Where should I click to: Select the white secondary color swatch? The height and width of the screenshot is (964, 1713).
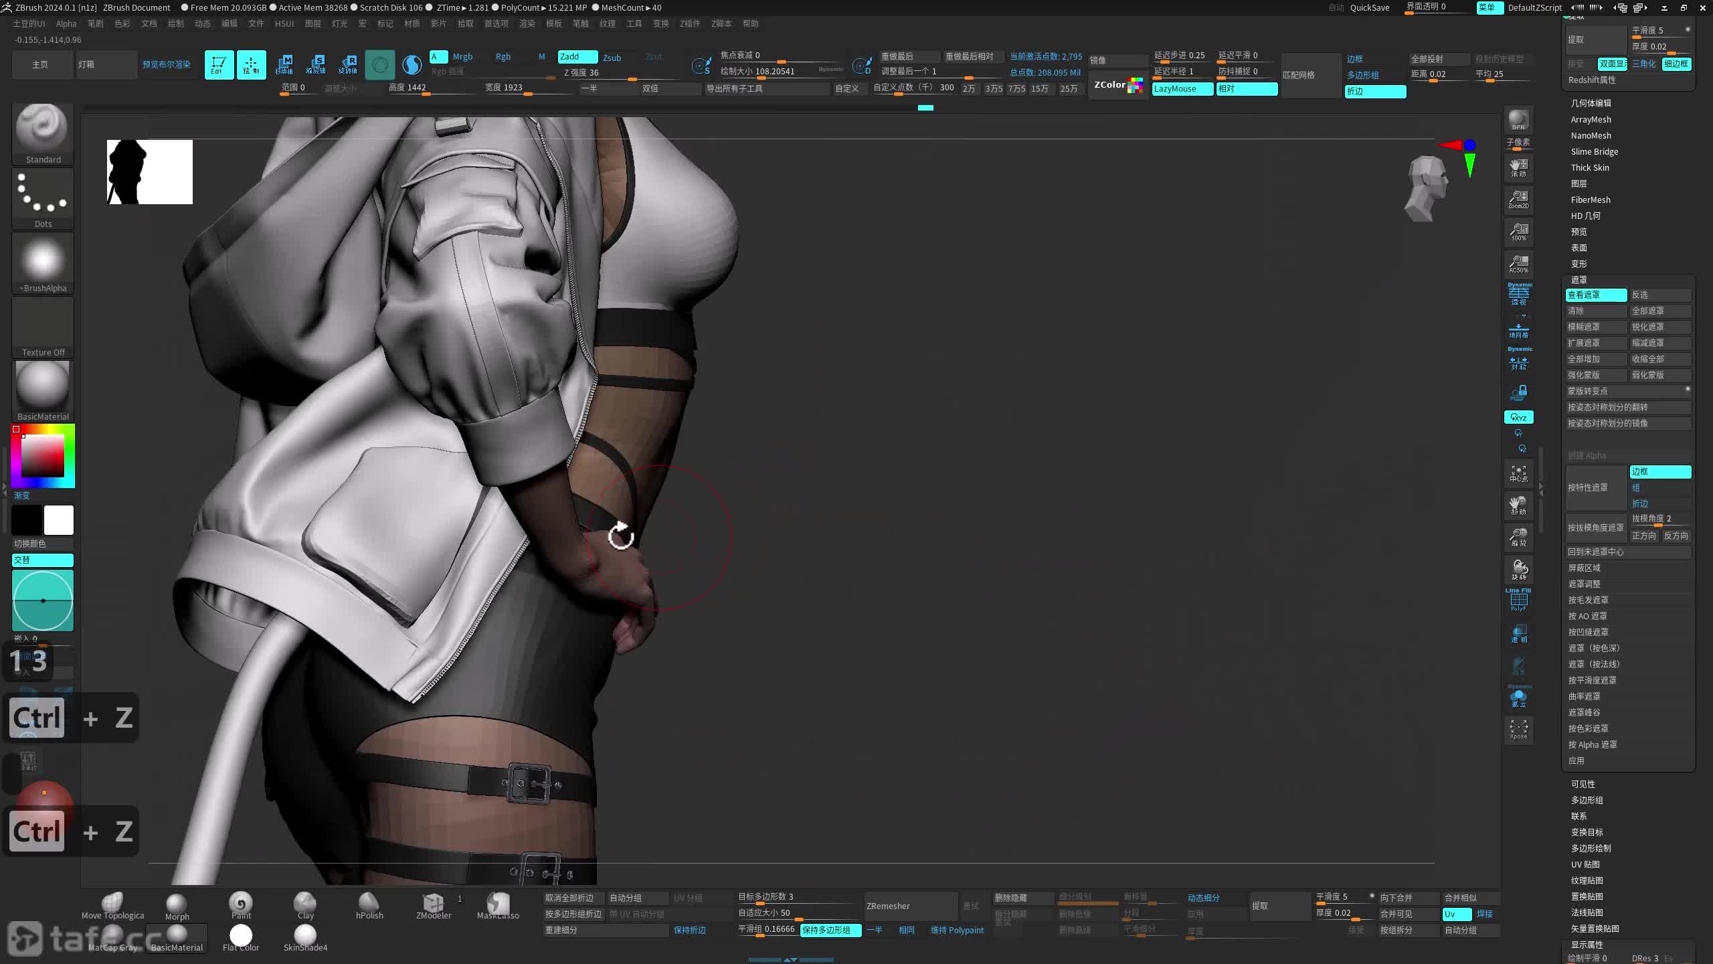click(x=59, y=520)
